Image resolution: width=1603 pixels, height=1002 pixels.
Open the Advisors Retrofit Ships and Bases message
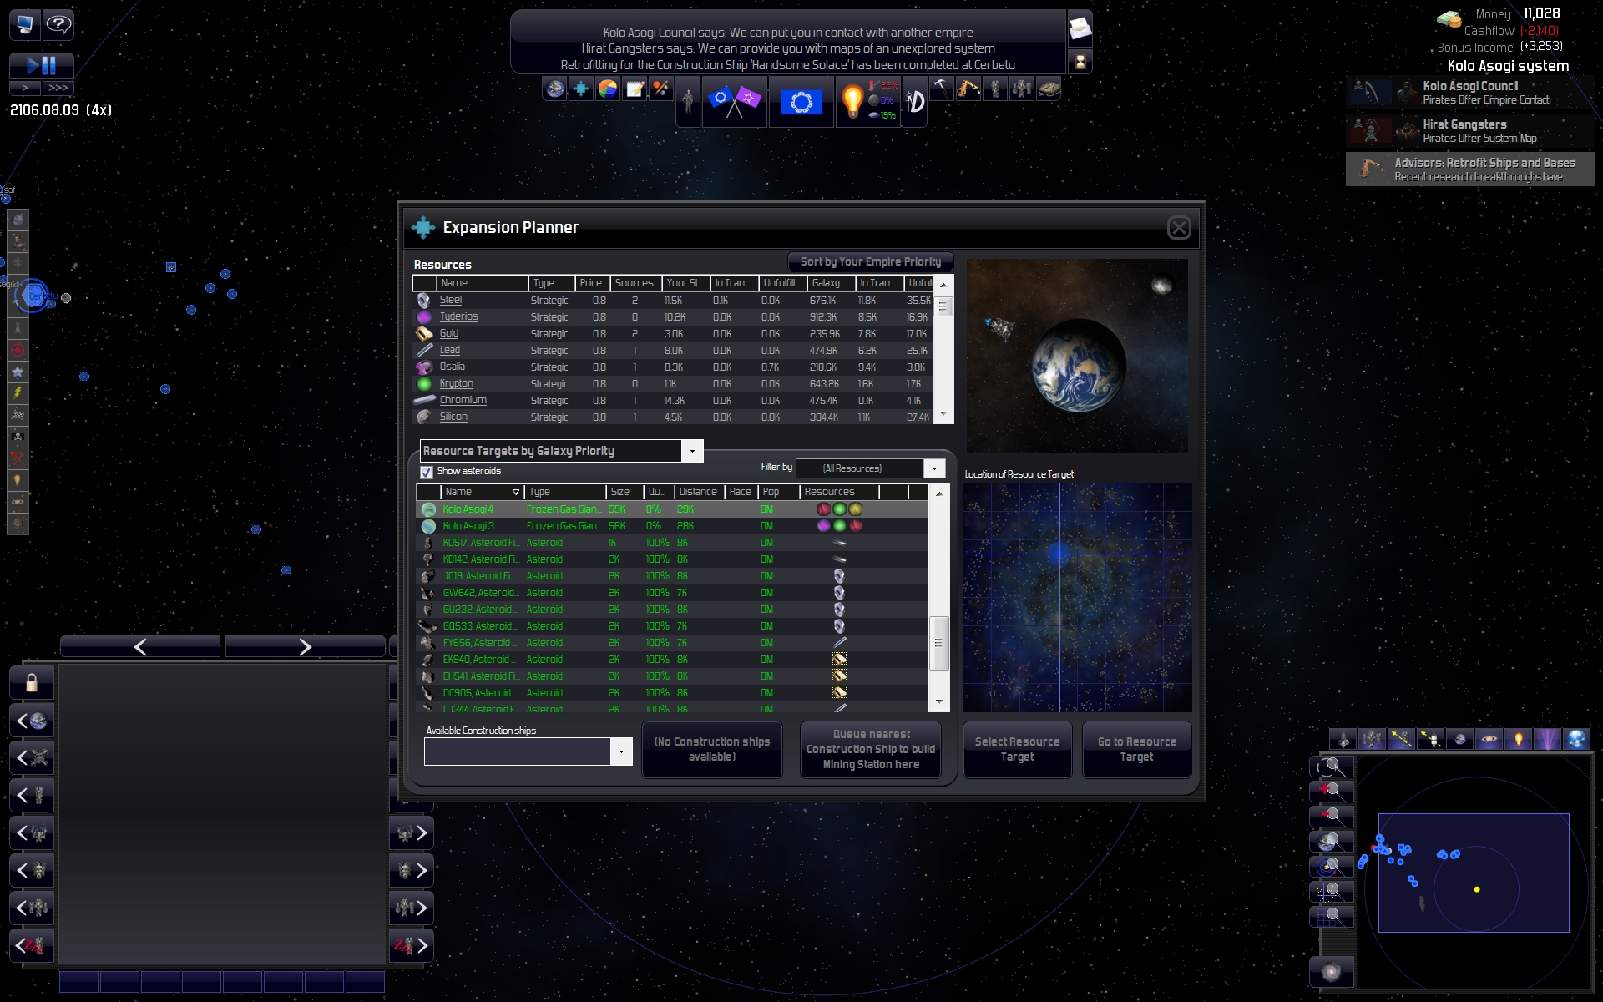click(1470, 170)
